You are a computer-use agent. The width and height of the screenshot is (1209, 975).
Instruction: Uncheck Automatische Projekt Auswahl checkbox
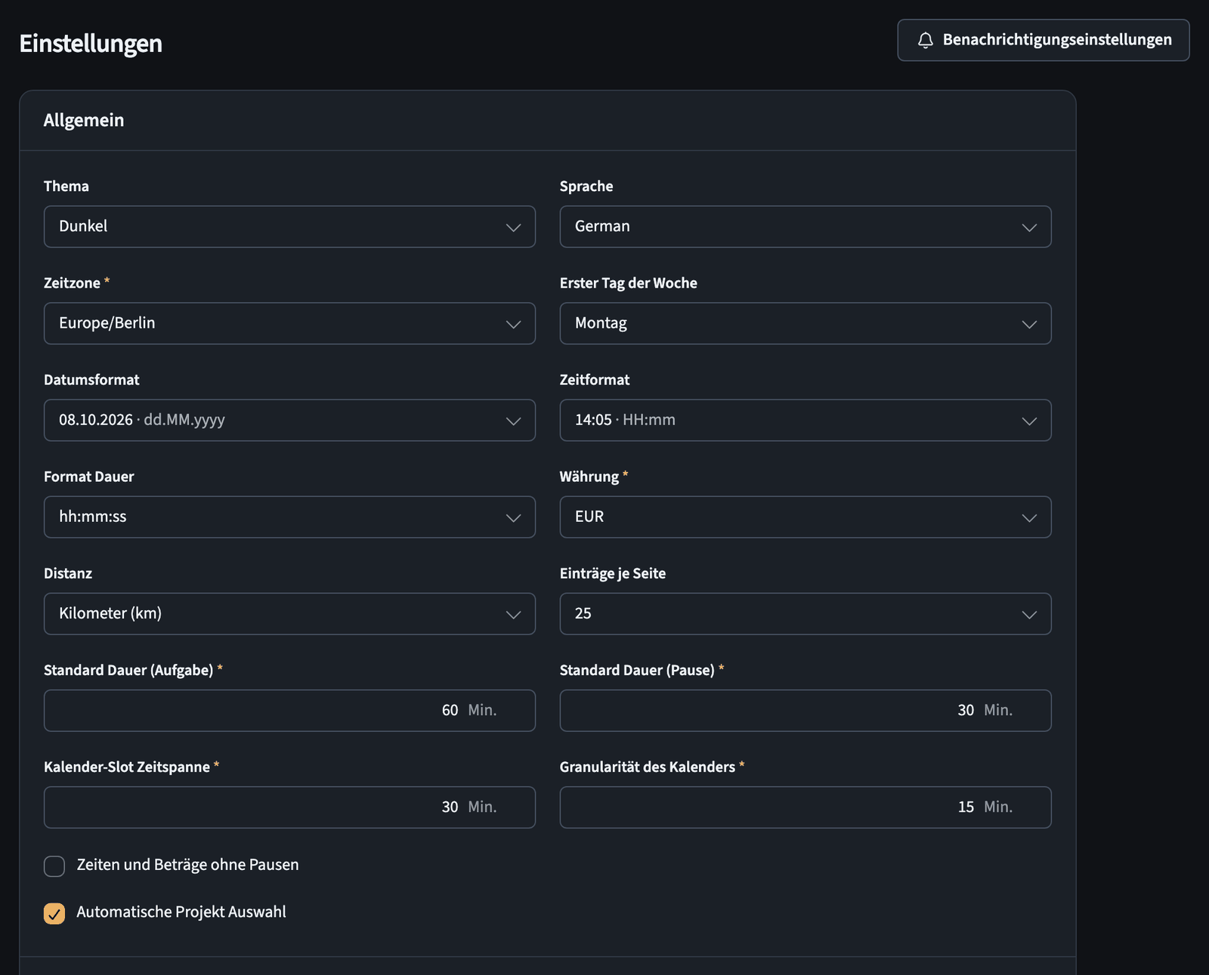click(54, 913)
